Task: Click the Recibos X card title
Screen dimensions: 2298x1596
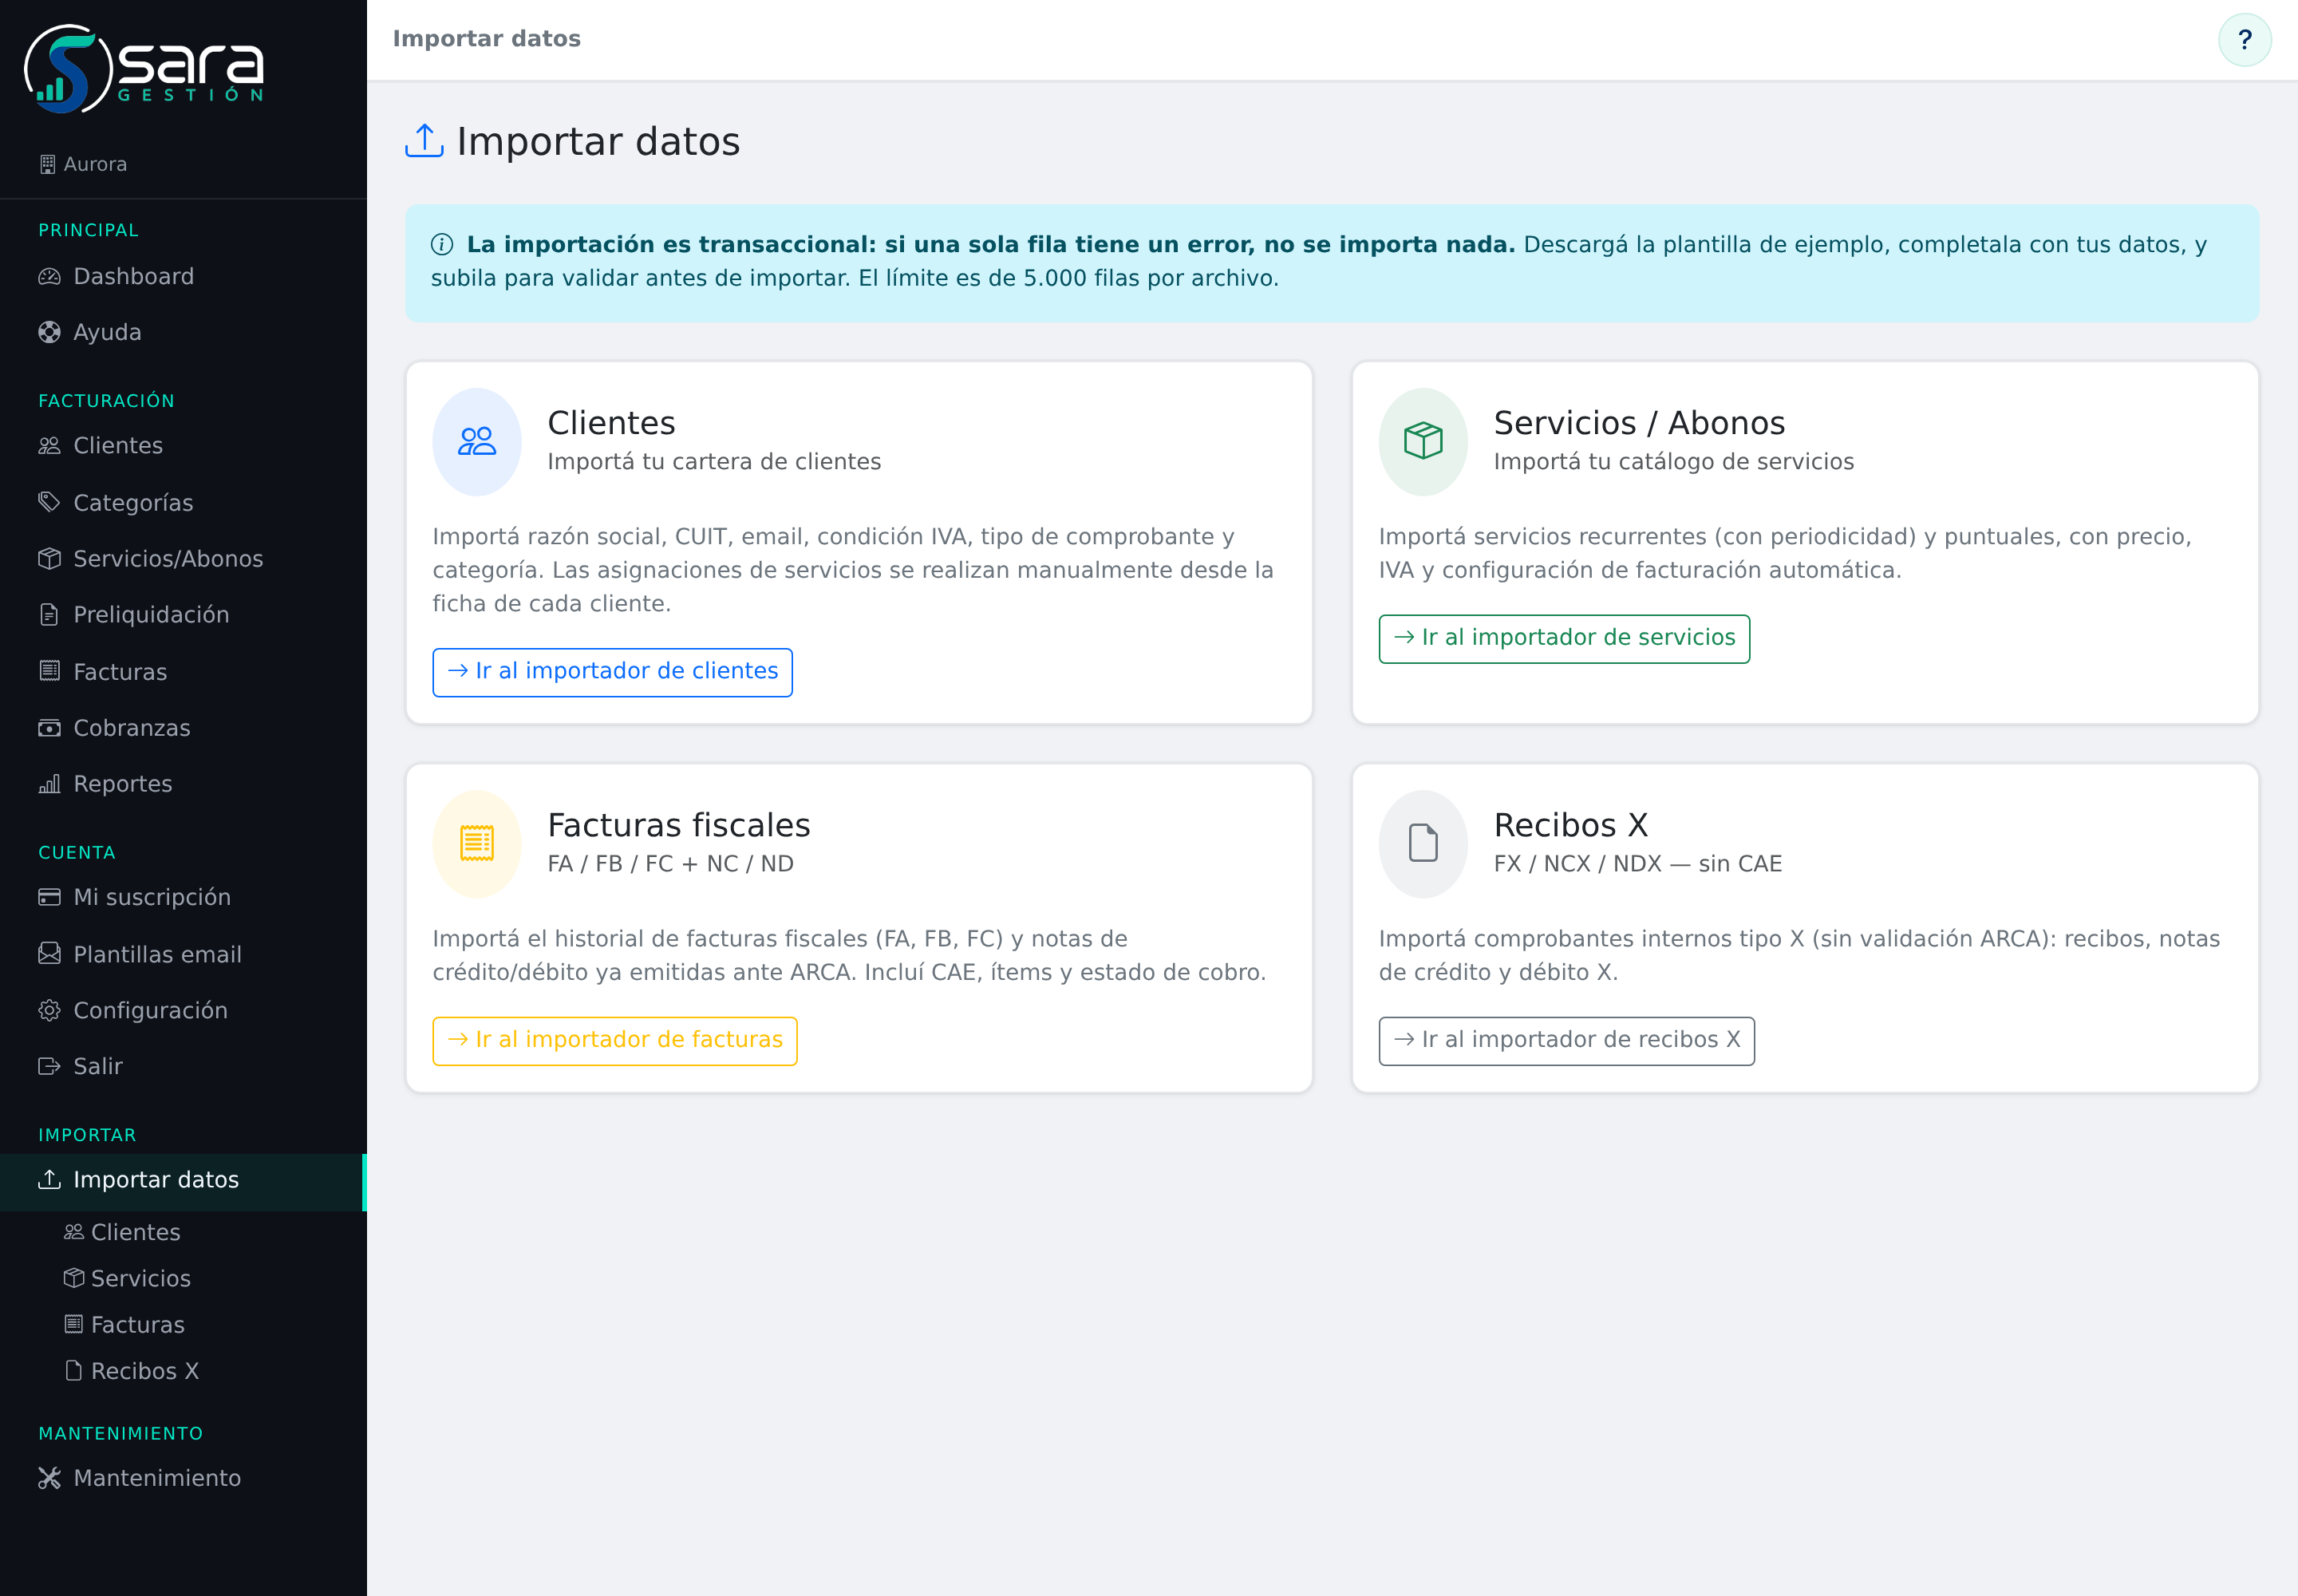Action: [x=1571, y=825]
